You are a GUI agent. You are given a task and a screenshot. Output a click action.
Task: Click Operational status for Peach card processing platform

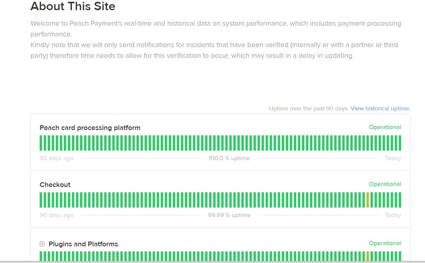(x=385, y=127)
